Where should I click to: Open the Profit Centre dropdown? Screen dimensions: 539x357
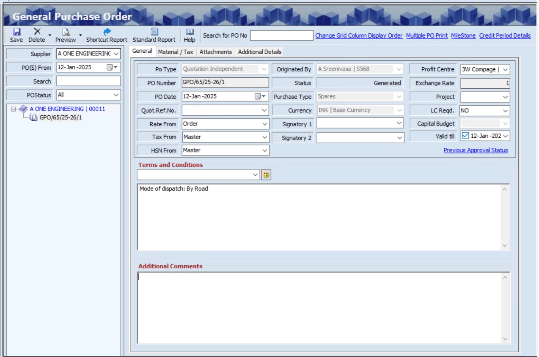pyautogui.click(x=505, y=70)
